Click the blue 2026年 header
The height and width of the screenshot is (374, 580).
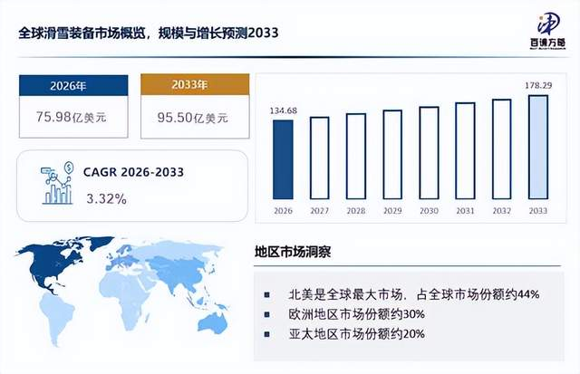[x=73, y=85]
